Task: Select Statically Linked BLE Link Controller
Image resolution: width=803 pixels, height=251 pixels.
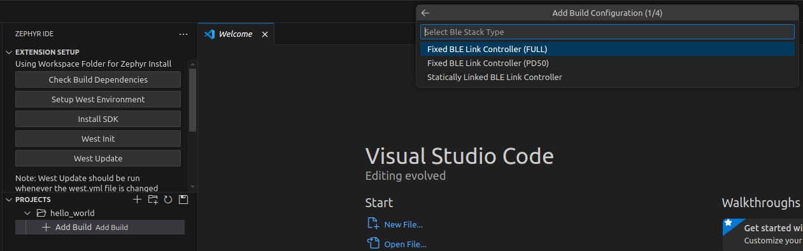Action: pos(607,77)
